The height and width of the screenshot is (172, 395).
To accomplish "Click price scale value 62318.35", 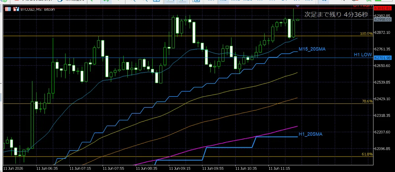I will pyautogui.click(x=382, y=115).
